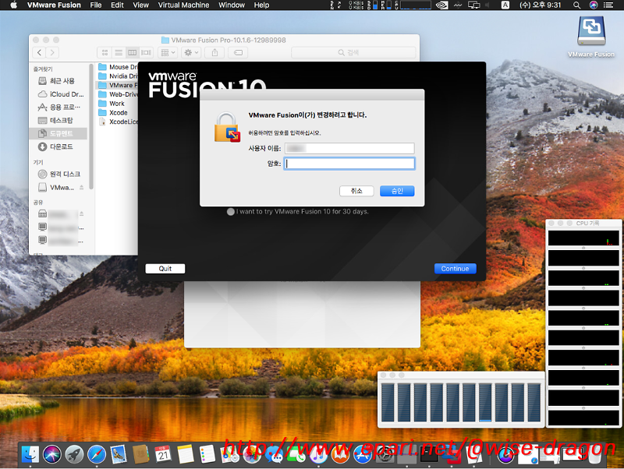This screenshot has width=624, height=469.
Task: Click the NVIDIA eye icon in menu bar
Action: pyautogui.click(x=441, y=5)
